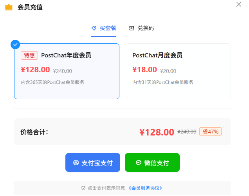Open the 《会员服务协议》 link
Image resolution: width=249 pixels, height=196 pixels.
click(x=145, y=188)
